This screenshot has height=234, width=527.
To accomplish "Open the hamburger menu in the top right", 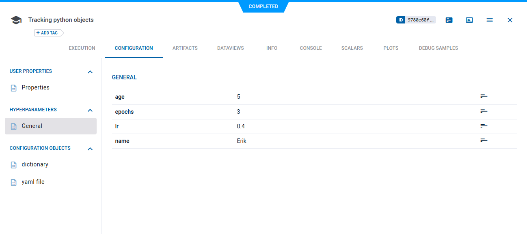I will coord(490,20).
